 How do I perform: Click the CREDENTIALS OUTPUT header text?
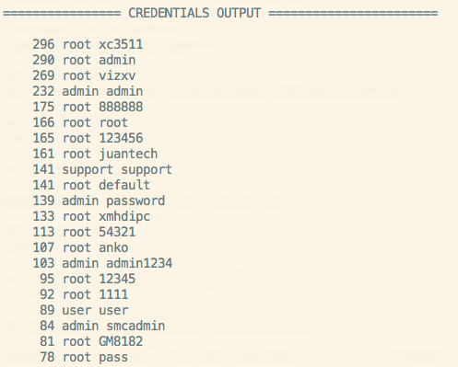click(x=194, y=13)
